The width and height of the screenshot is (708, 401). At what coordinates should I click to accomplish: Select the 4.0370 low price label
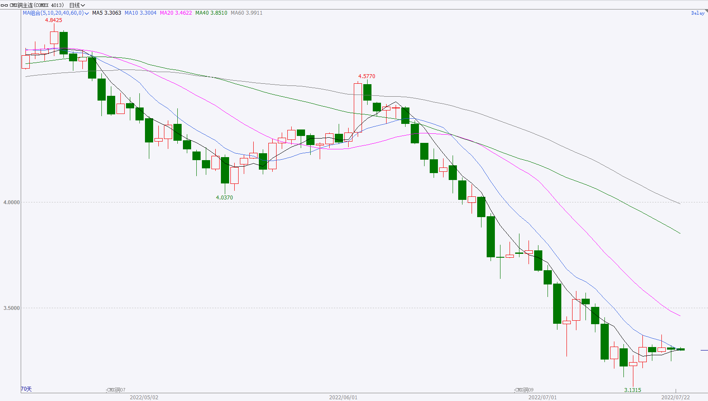click(x=224, y=198)
